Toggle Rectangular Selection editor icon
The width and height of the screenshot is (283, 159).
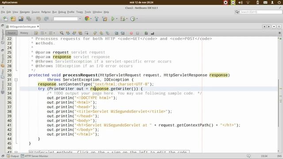87,33
